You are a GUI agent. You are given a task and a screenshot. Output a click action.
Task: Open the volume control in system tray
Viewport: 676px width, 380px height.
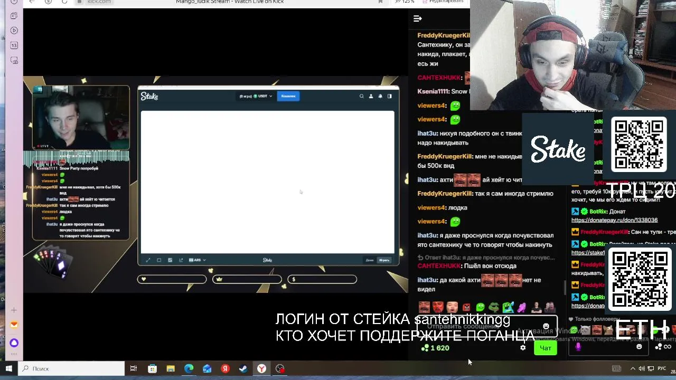click(x=642, y=368)
